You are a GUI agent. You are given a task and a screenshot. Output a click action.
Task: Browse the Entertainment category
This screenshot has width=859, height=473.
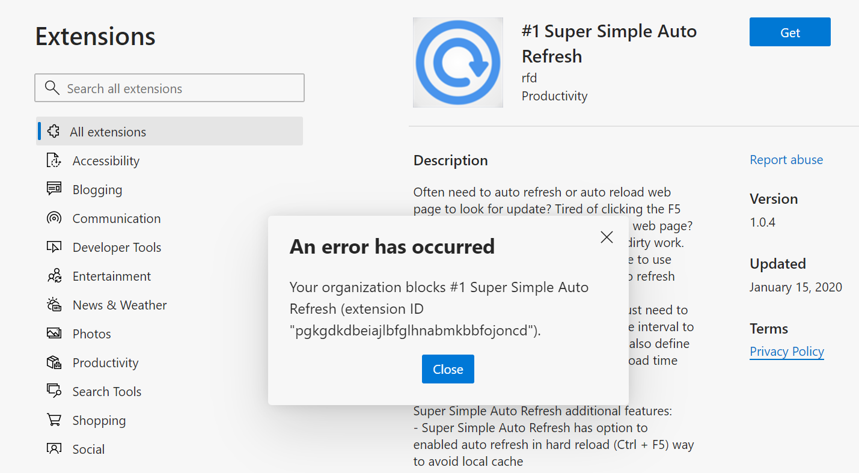pyautogui.click(x=112, y=276)
